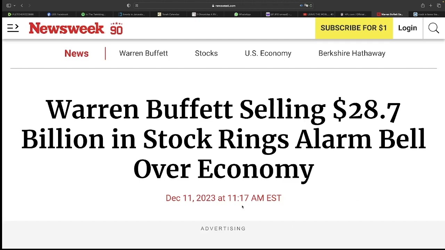Mute audio from the address bar speaker
445x250 pixels.
[301, 6]
